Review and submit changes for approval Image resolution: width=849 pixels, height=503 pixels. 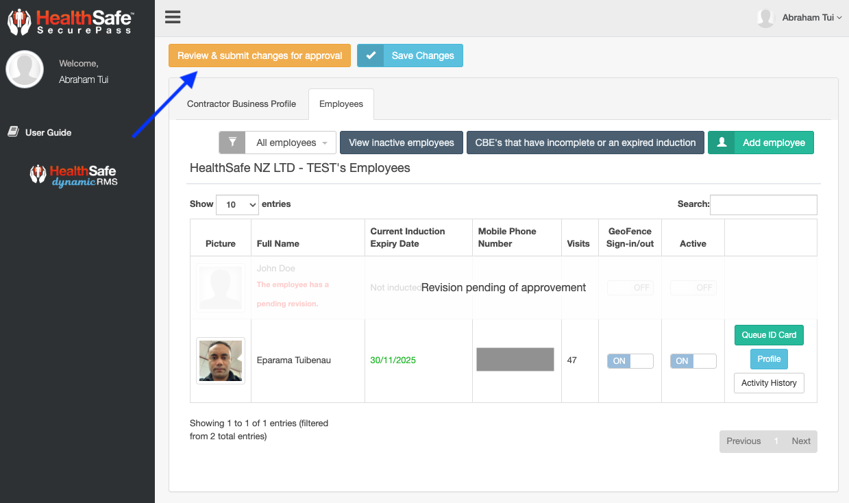point(259,55)
